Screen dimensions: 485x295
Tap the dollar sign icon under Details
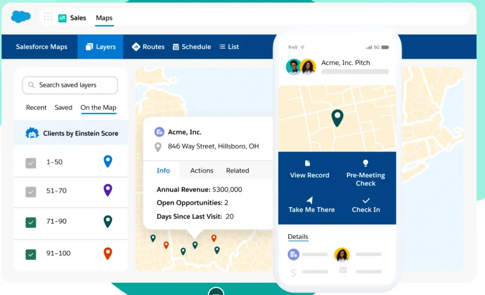293,272
